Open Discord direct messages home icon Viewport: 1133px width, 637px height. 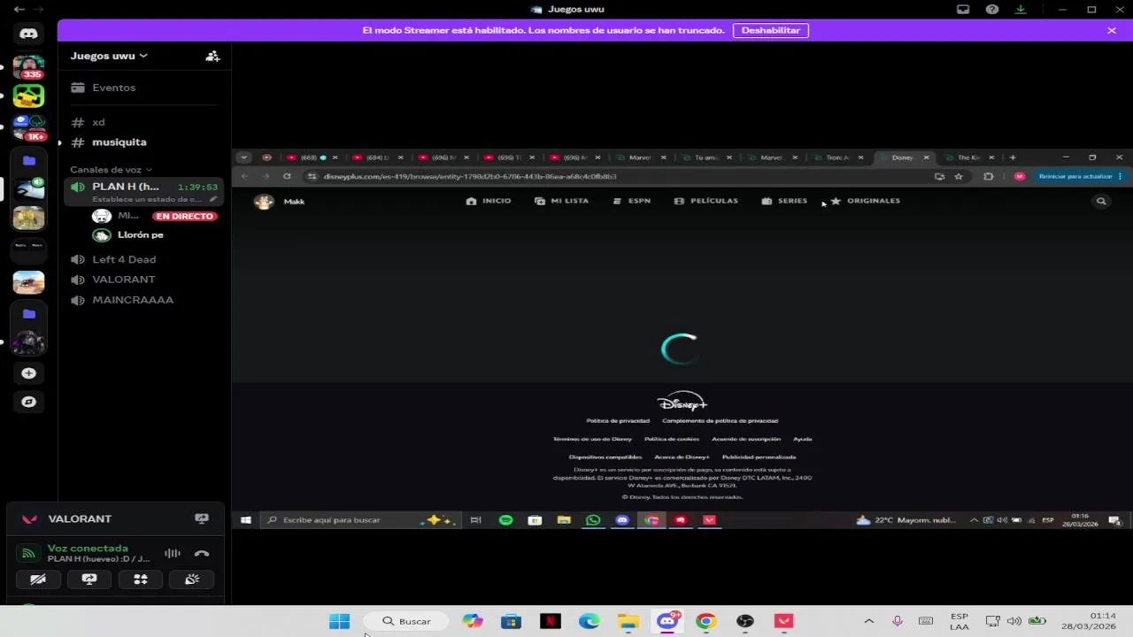click(x=28, y=34)
